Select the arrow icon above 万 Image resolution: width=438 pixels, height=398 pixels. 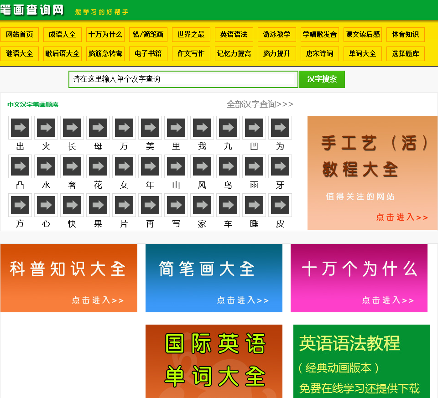[124, 128]
